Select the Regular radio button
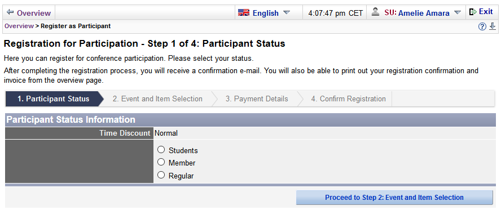The width and height of the screenshot is (501, 210). click(x=161, y=175)
